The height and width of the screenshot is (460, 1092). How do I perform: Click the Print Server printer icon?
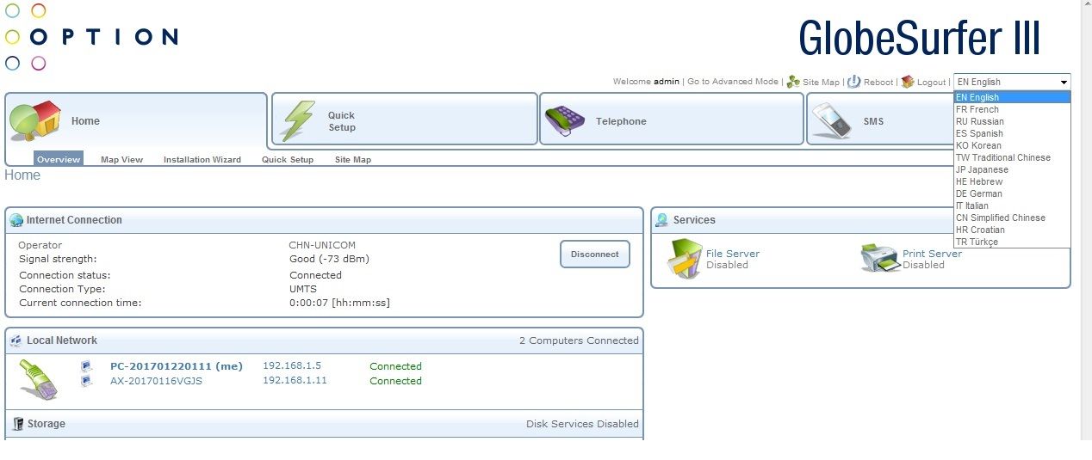(880, 258)
